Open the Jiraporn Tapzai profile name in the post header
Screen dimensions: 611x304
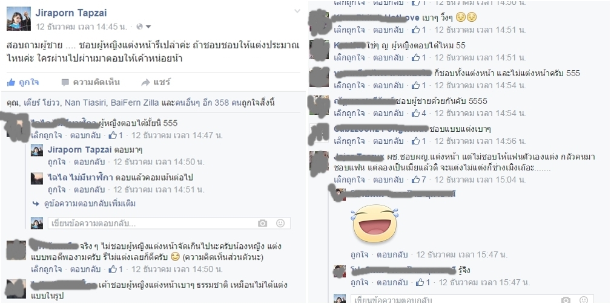pos(72,13)
